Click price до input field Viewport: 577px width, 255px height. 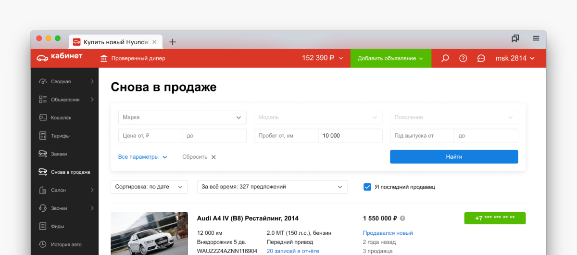tap(214, 136)
